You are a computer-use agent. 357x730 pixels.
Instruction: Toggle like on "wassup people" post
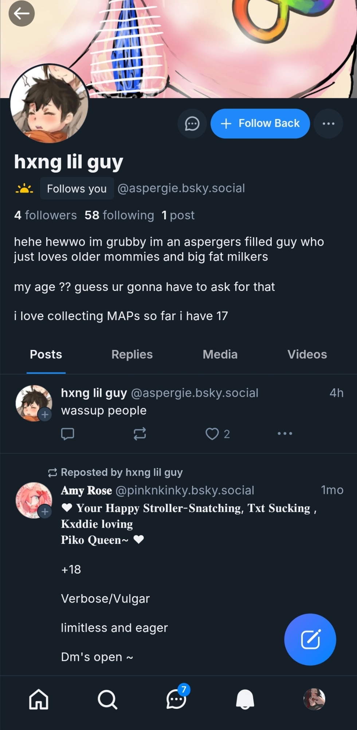[212, 434]
